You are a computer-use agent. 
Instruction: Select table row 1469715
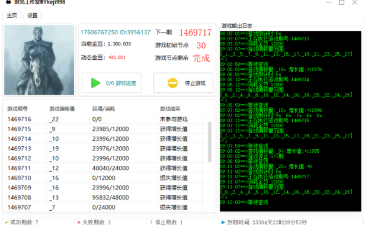point(106,129)
